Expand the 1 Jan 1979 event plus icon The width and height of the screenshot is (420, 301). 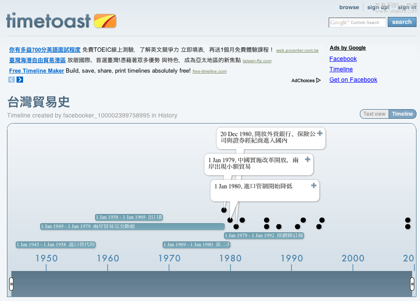coord(308,160)
